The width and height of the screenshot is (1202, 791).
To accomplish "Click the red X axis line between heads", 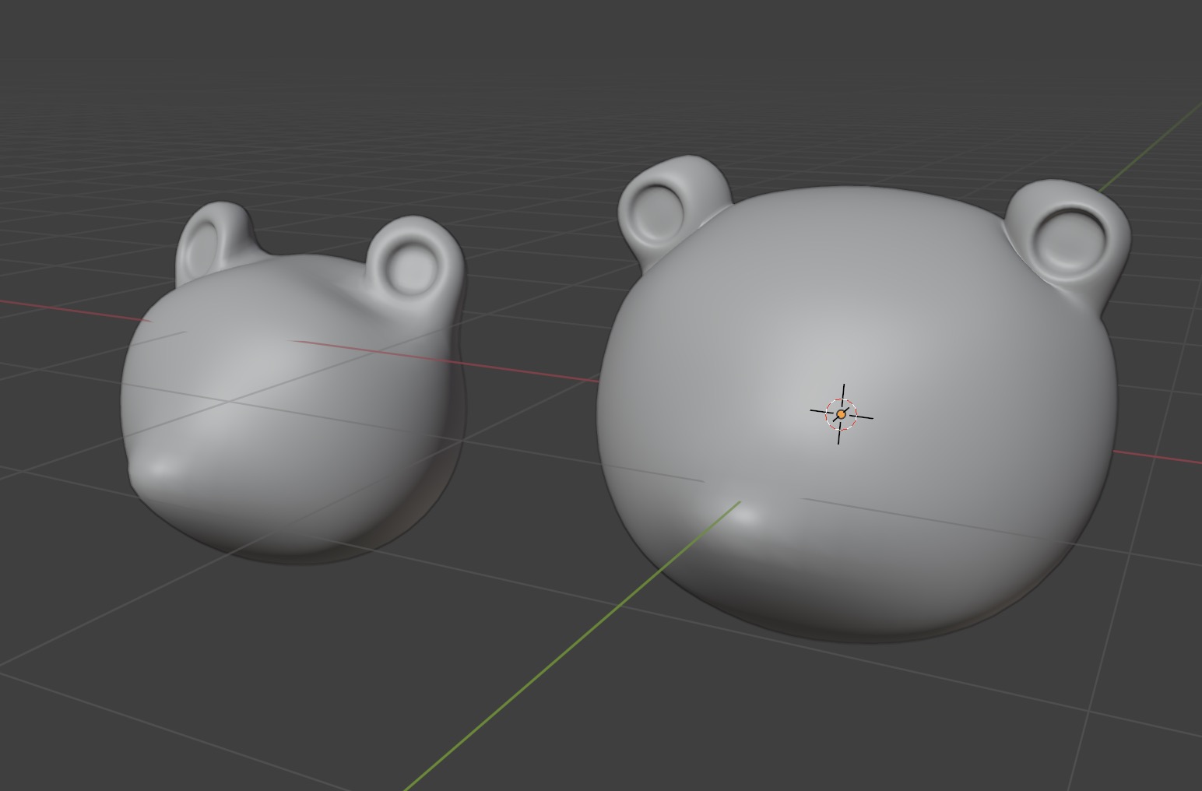I will pos(529,371).
